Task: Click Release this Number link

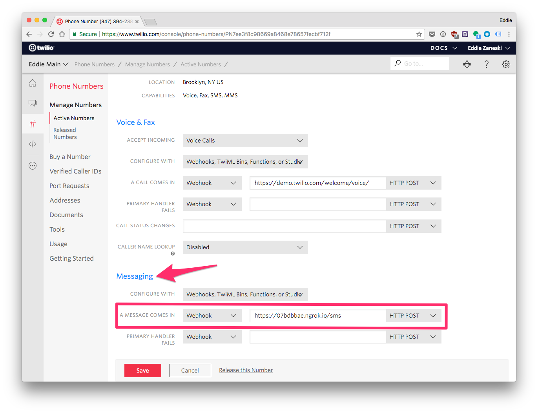Action: pos(246,370)
